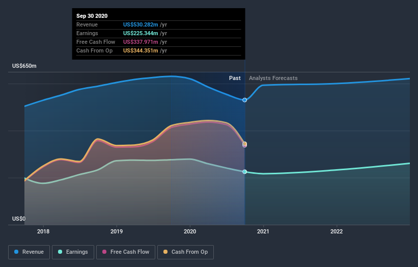Click the US$337.971m free cash flow value
This screenshot has width=418, height=267.
[141, 42]
